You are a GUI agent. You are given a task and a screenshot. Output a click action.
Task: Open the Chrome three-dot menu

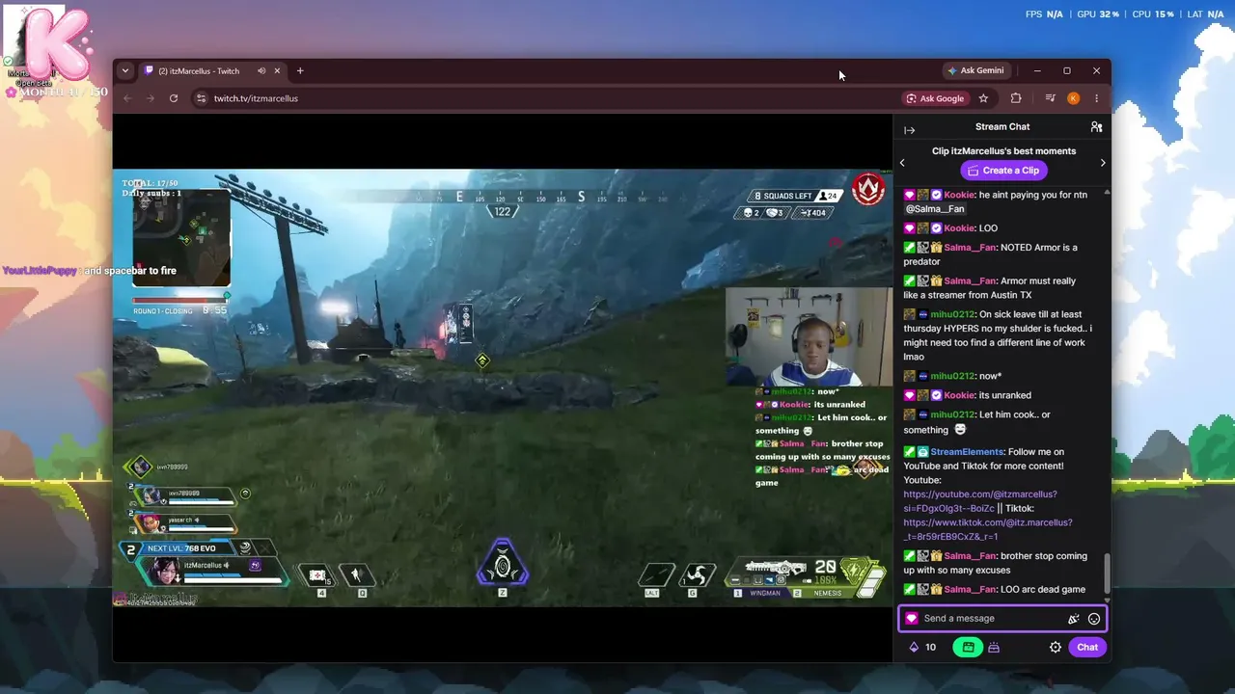(x=1096, y=98)
